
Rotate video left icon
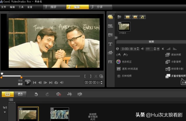click(118, 55)
